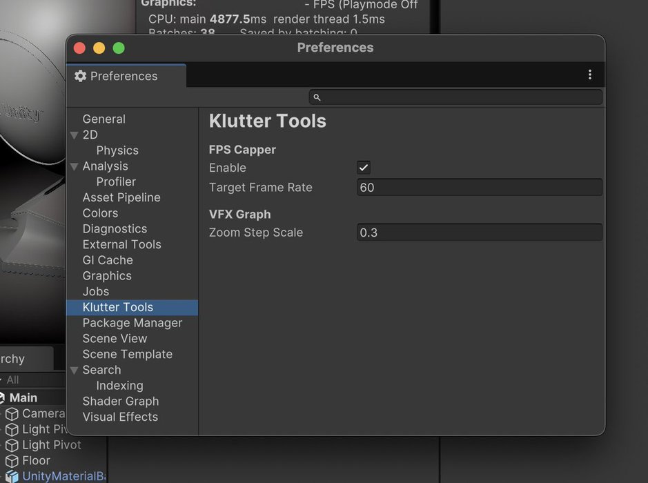This screenshot has width=648, height=483.
Task: Click the three-dot menu in Preferences window
Action: point(589,75)
